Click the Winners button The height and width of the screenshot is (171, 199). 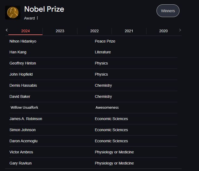[x=168, y=11]
